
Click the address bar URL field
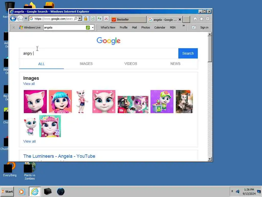(53, 18)
